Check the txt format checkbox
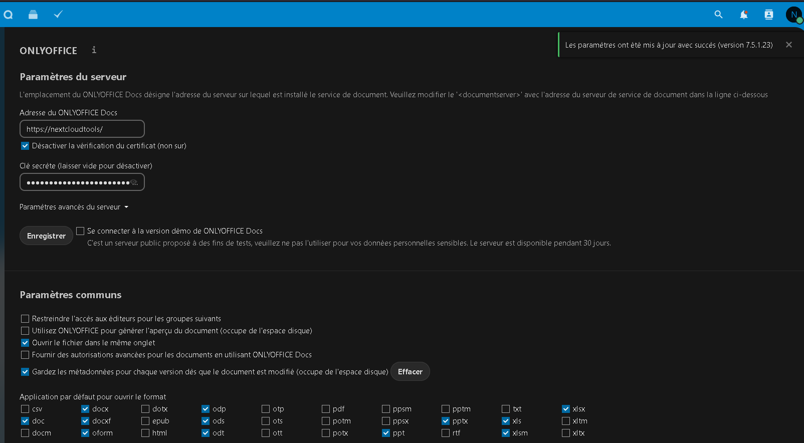This screenshot has width=804, height=443. pos(506,409)
